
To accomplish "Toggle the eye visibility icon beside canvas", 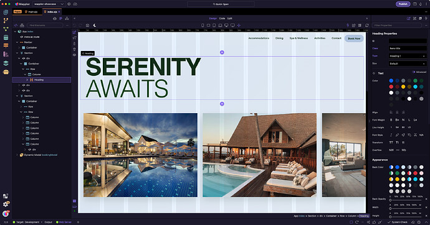I will 74,55.
